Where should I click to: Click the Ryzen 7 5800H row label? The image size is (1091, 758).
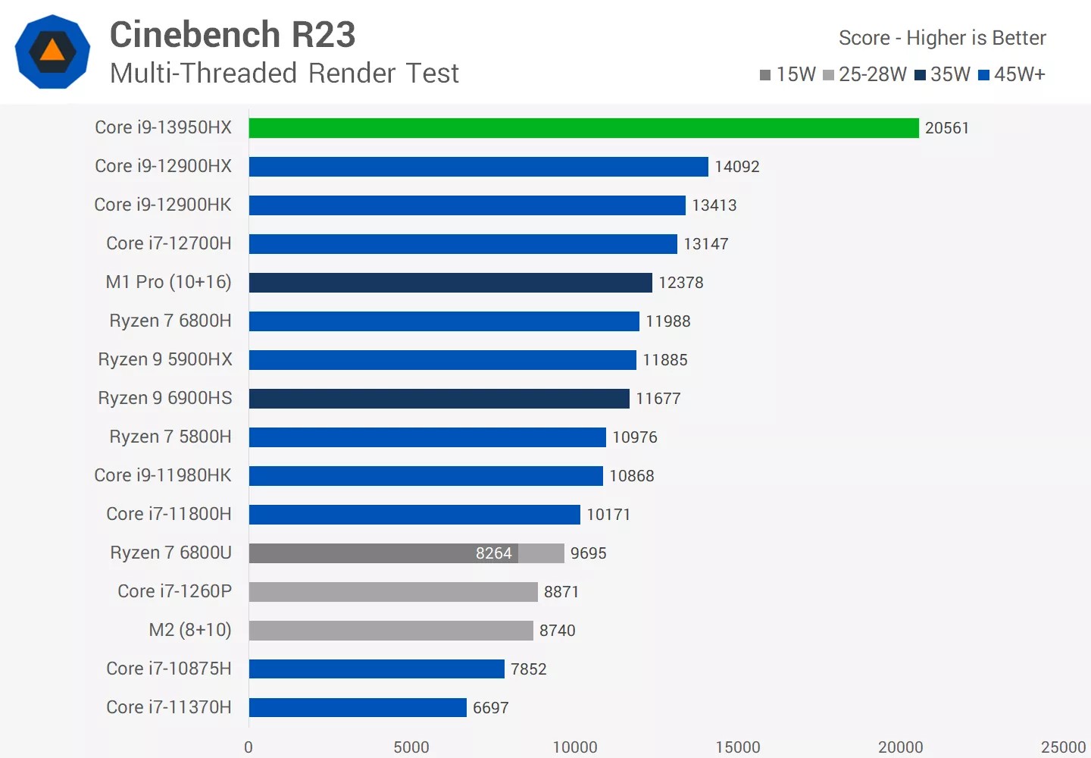170,437
